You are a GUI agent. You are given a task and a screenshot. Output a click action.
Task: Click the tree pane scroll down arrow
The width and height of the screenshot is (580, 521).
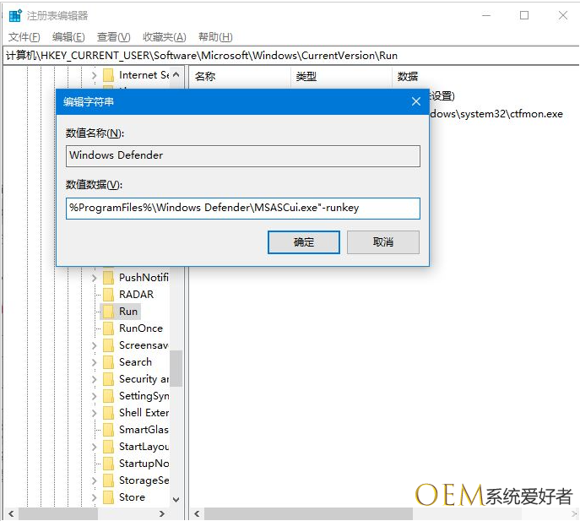click(176, 499)
